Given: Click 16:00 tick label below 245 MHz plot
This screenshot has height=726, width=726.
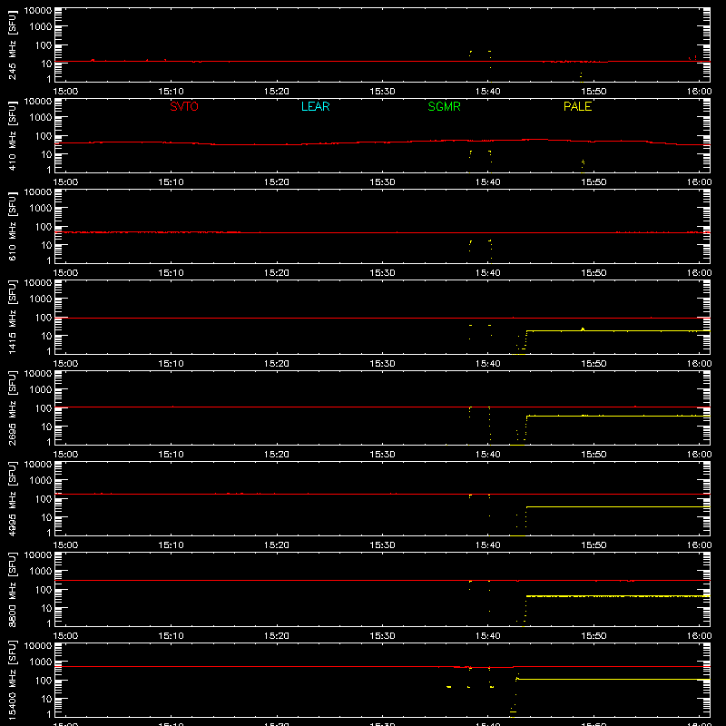Looking at the screenshot, I should pos(699,92).
